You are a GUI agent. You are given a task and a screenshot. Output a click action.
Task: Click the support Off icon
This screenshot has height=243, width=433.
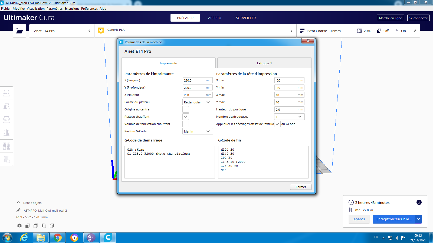click(379, 31)
